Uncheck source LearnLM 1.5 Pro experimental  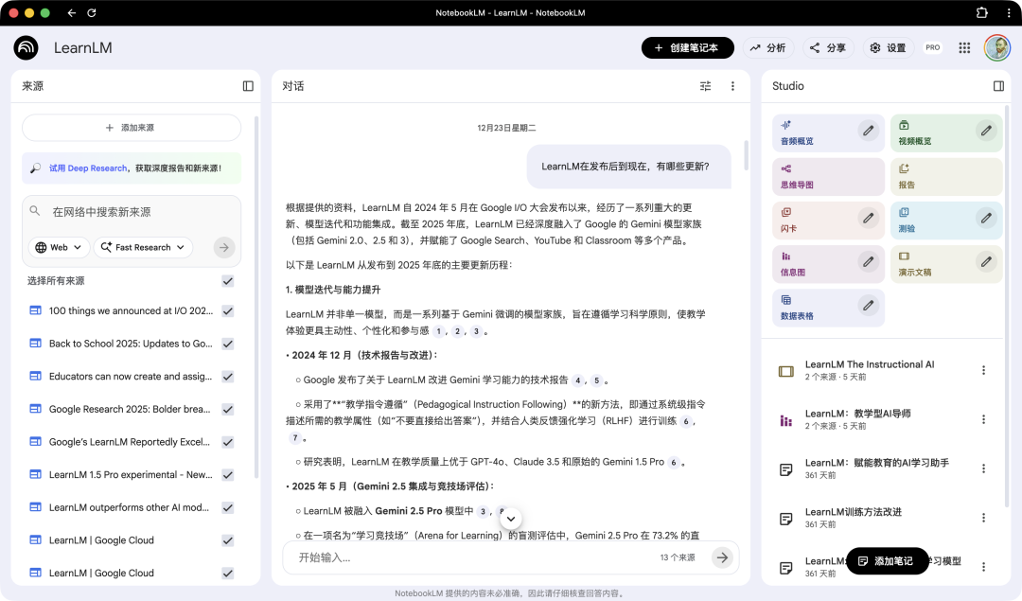point(227,474)
